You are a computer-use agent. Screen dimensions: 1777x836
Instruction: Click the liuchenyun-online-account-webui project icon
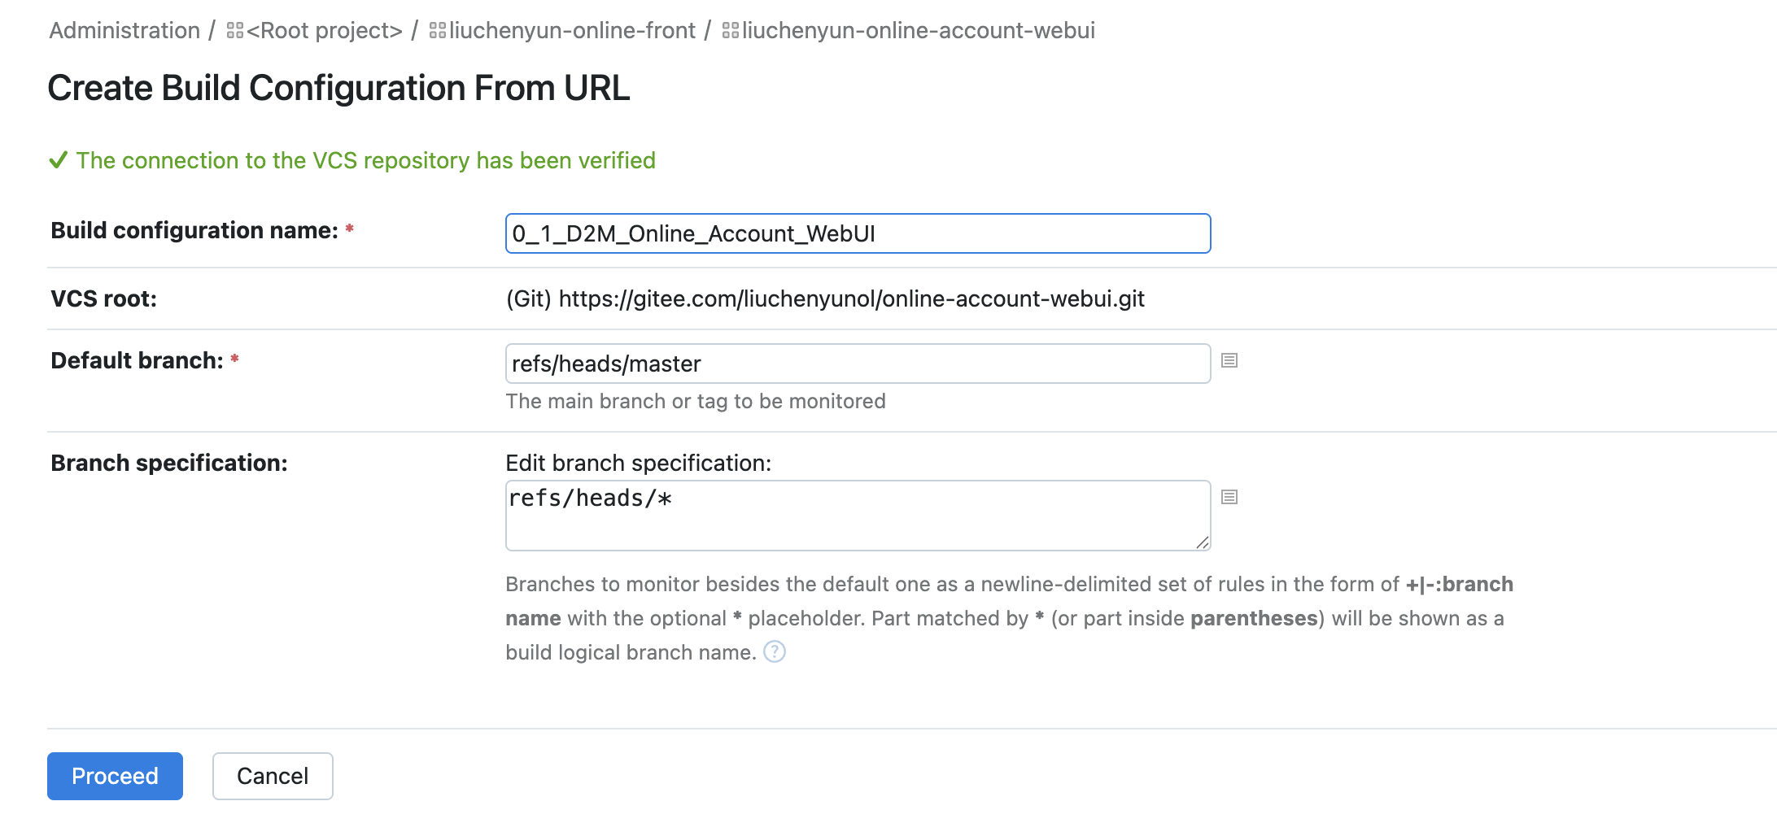[731, 31]
